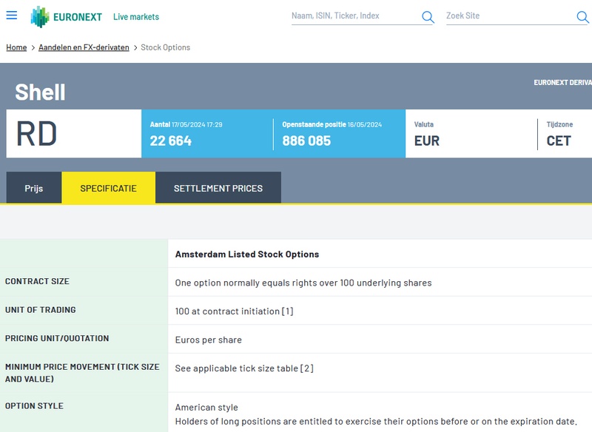Click the Zoek Site search magnifier icon
The width and height of the screenshot is (592, 432).
[582, 16]
